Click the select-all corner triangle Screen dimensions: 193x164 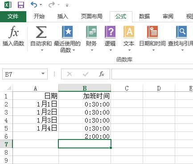tap(9, 88)
